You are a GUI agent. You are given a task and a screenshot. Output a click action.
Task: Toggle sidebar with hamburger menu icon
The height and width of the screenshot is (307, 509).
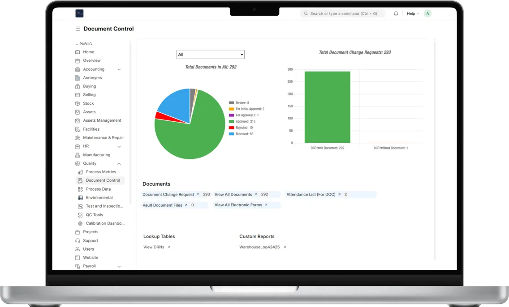click(78, 29)
